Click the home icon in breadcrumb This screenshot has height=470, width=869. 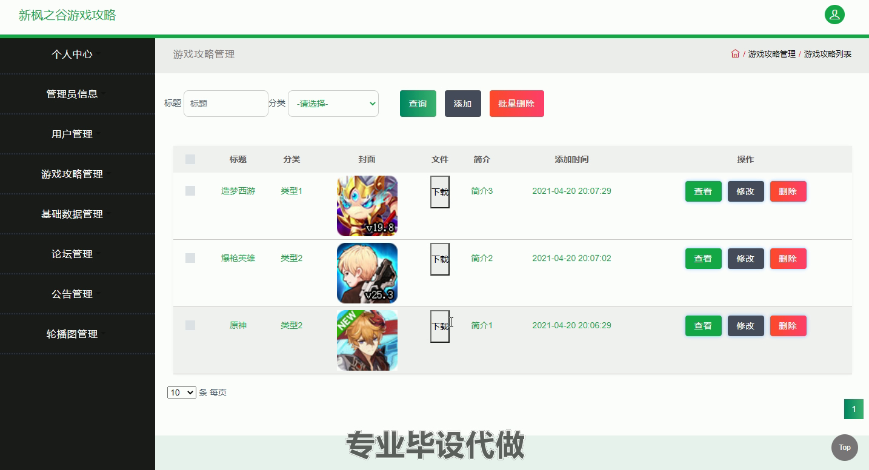pos(735,54)
